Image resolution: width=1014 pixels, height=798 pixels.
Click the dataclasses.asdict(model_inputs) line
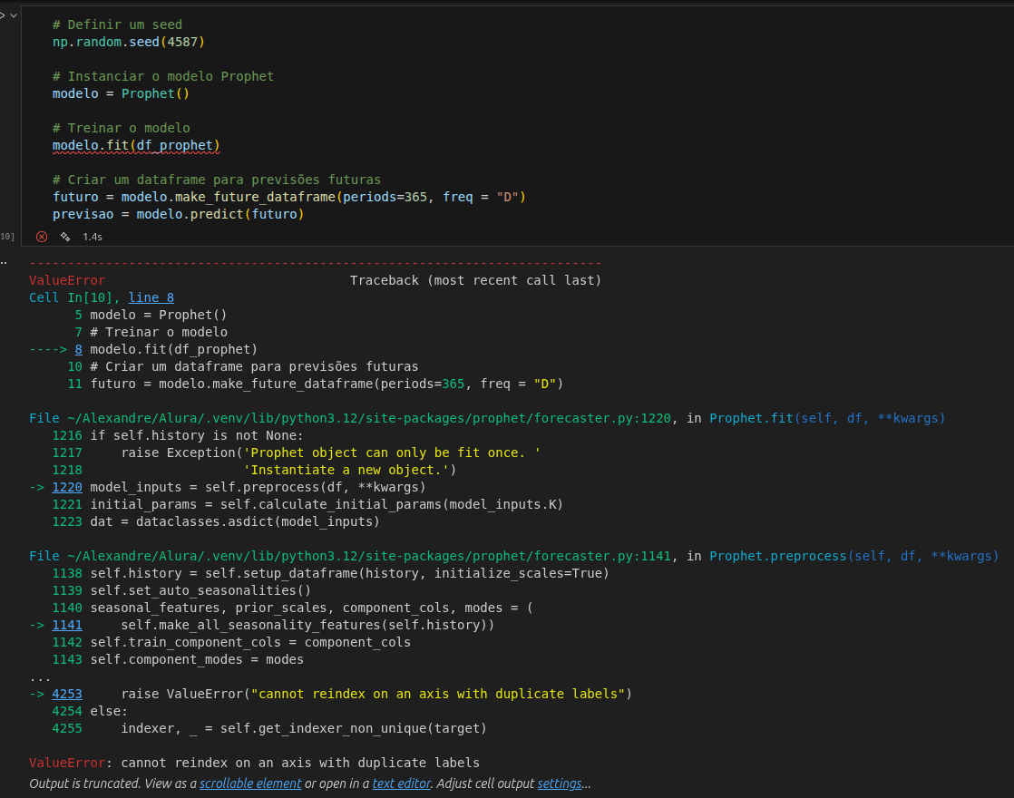click(x=235, y=521)
